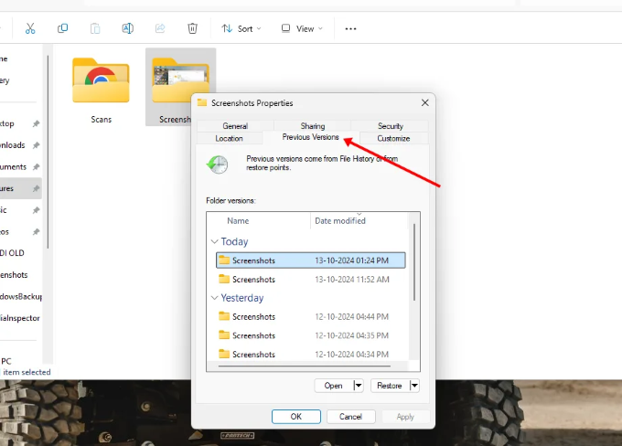Click the Restore button

point(390,386)
